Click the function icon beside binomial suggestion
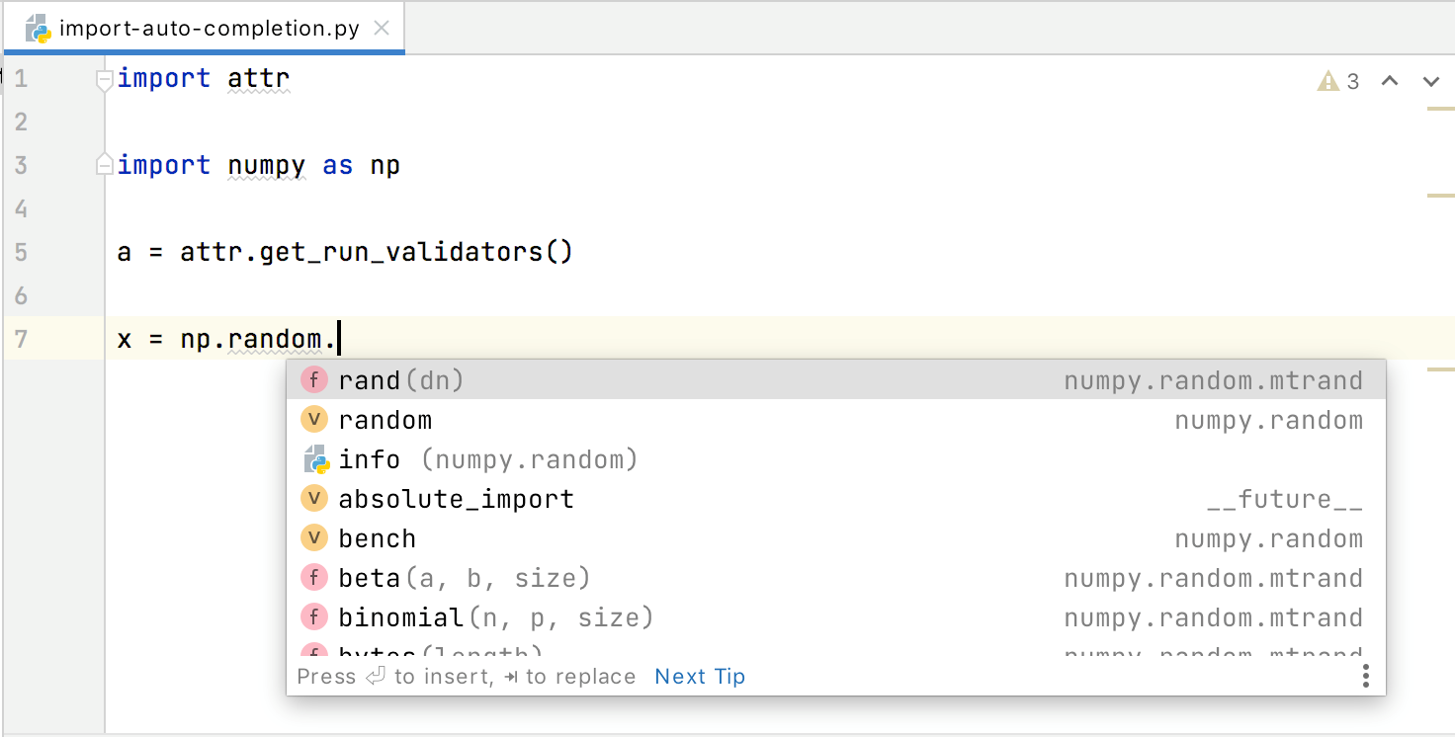The width and height of the screenshot is (1455, 737). point(314,616)
